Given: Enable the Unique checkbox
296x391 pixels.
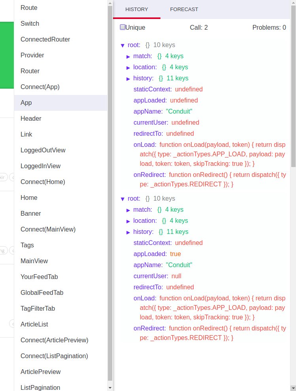Looking at the screenshot, I should [x=123, y=27].
